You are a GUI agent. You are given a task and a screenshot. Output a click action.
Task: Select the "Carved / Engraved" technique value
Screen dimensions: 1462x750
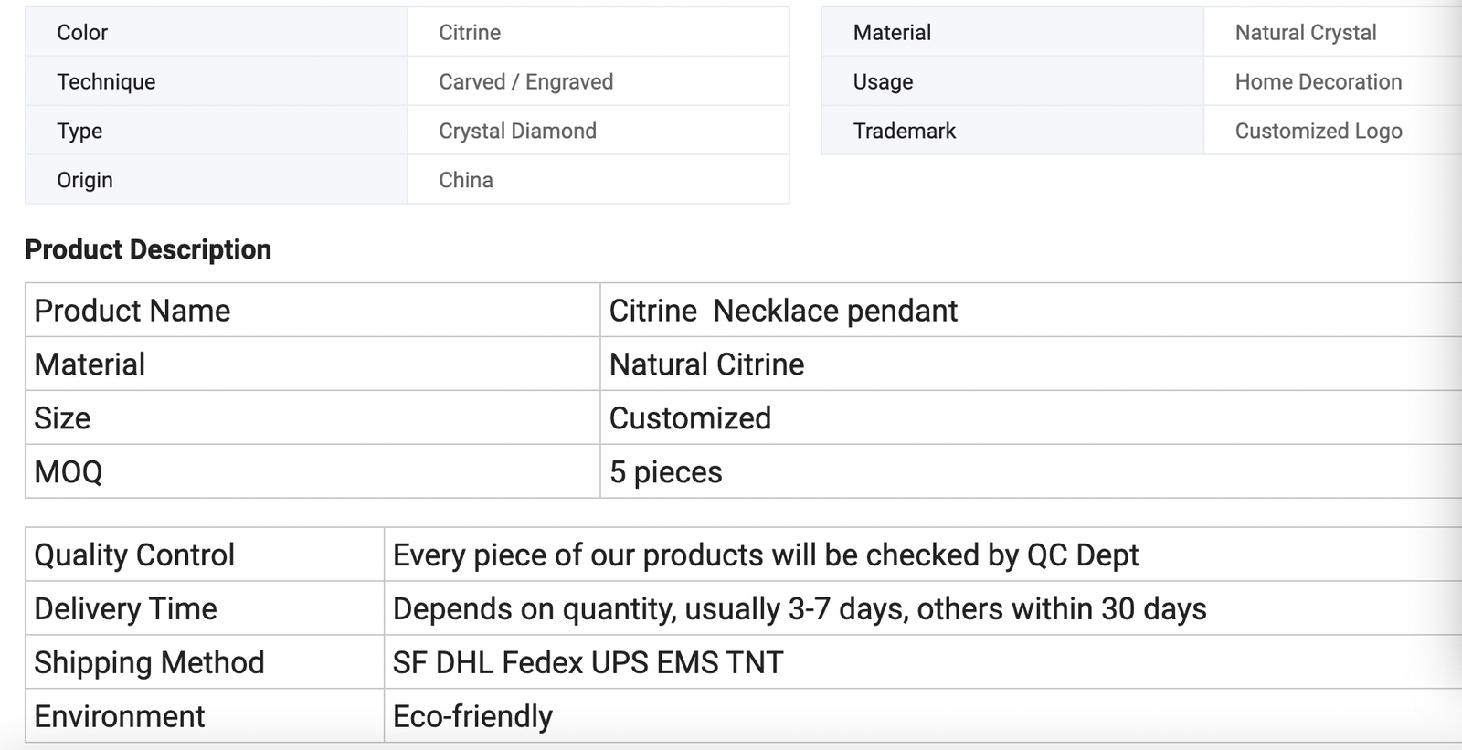coord(525,82)
